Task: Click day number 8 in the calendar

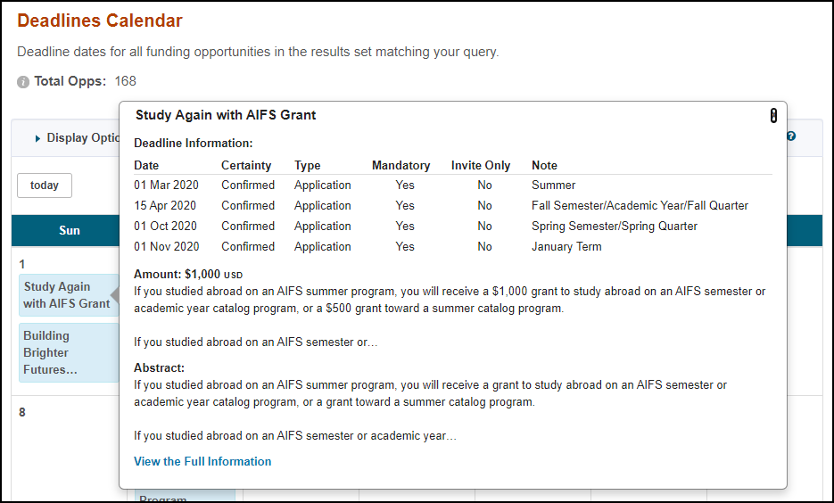Action: point(22,413)
